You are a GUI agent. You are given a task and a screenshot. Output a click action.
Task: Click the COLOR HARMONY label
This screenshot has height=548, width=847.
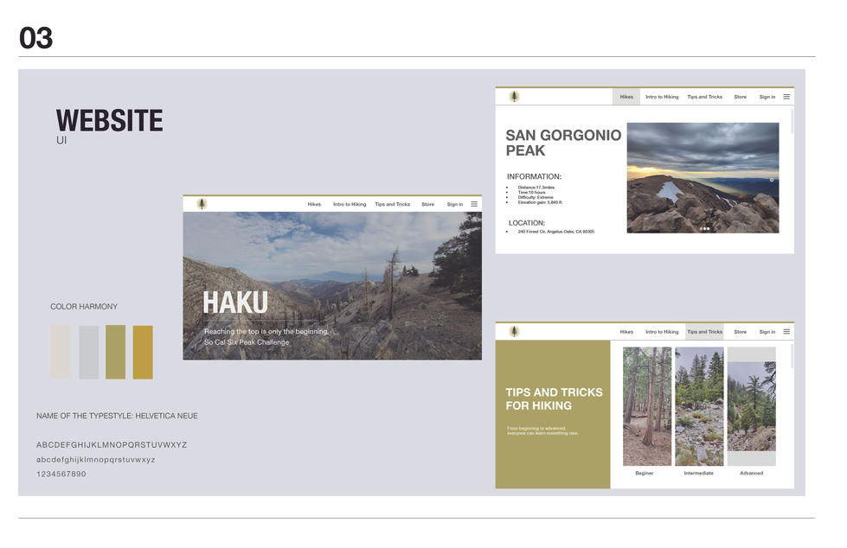pyautogui.click(x=84, y=307)
